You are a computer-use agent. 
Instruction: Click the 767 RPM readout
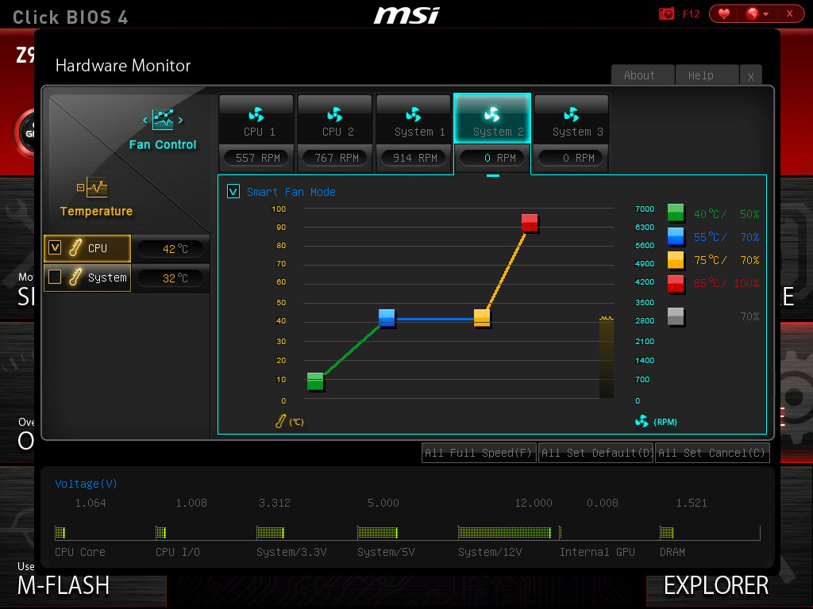[x=337, y=158]
